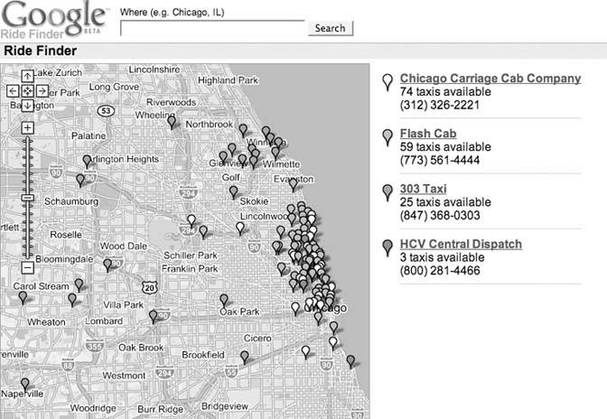Click the Search button
The image size is (607, 419).
tap(331, 28)
